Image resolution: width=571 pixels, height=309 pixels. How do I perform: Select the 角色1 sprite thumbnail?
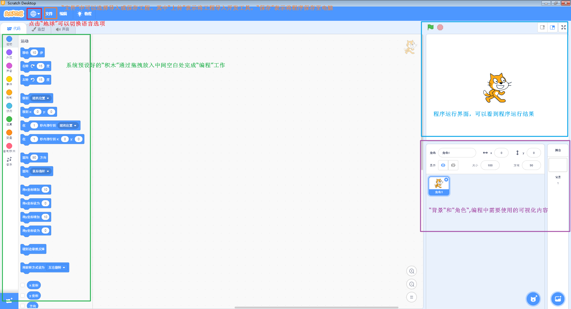(x=439, y=186)
